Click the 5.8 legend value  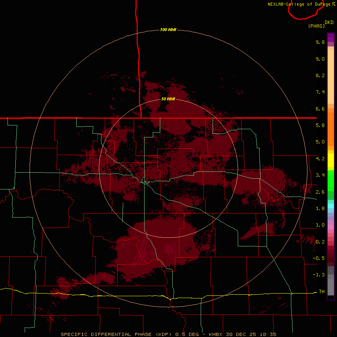click(x=320, y=125)
